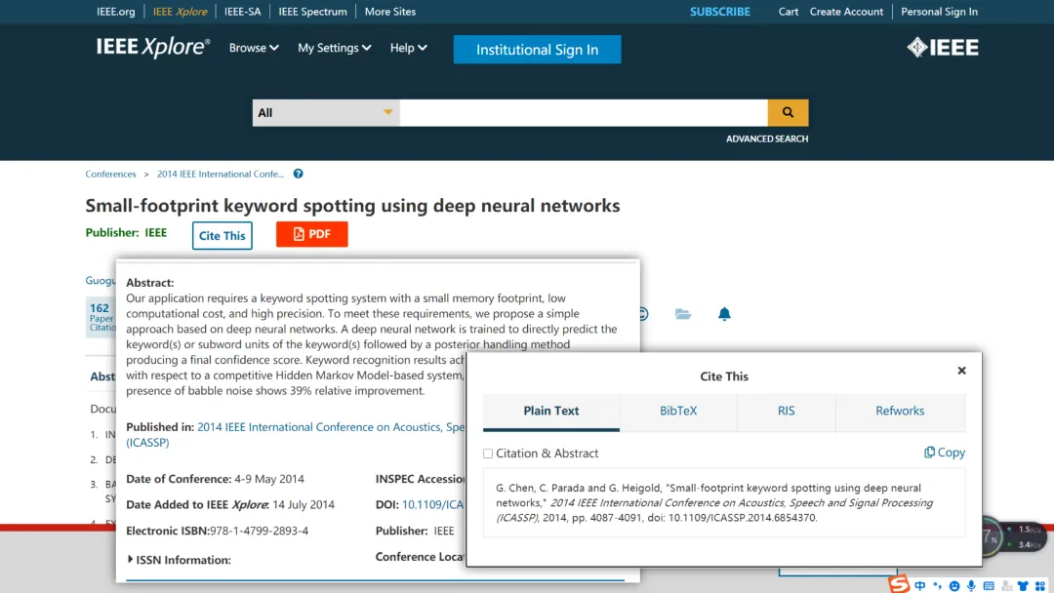Click the 'Date of Conference: 4-9 May 2014' text
This screenshot has height=593, width=1054.
click(215, 479)
